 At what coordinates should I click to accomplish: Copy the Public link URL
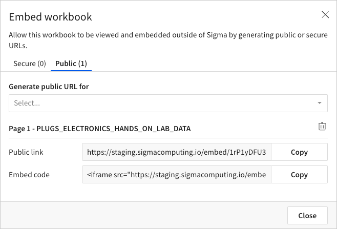(299, 152)
